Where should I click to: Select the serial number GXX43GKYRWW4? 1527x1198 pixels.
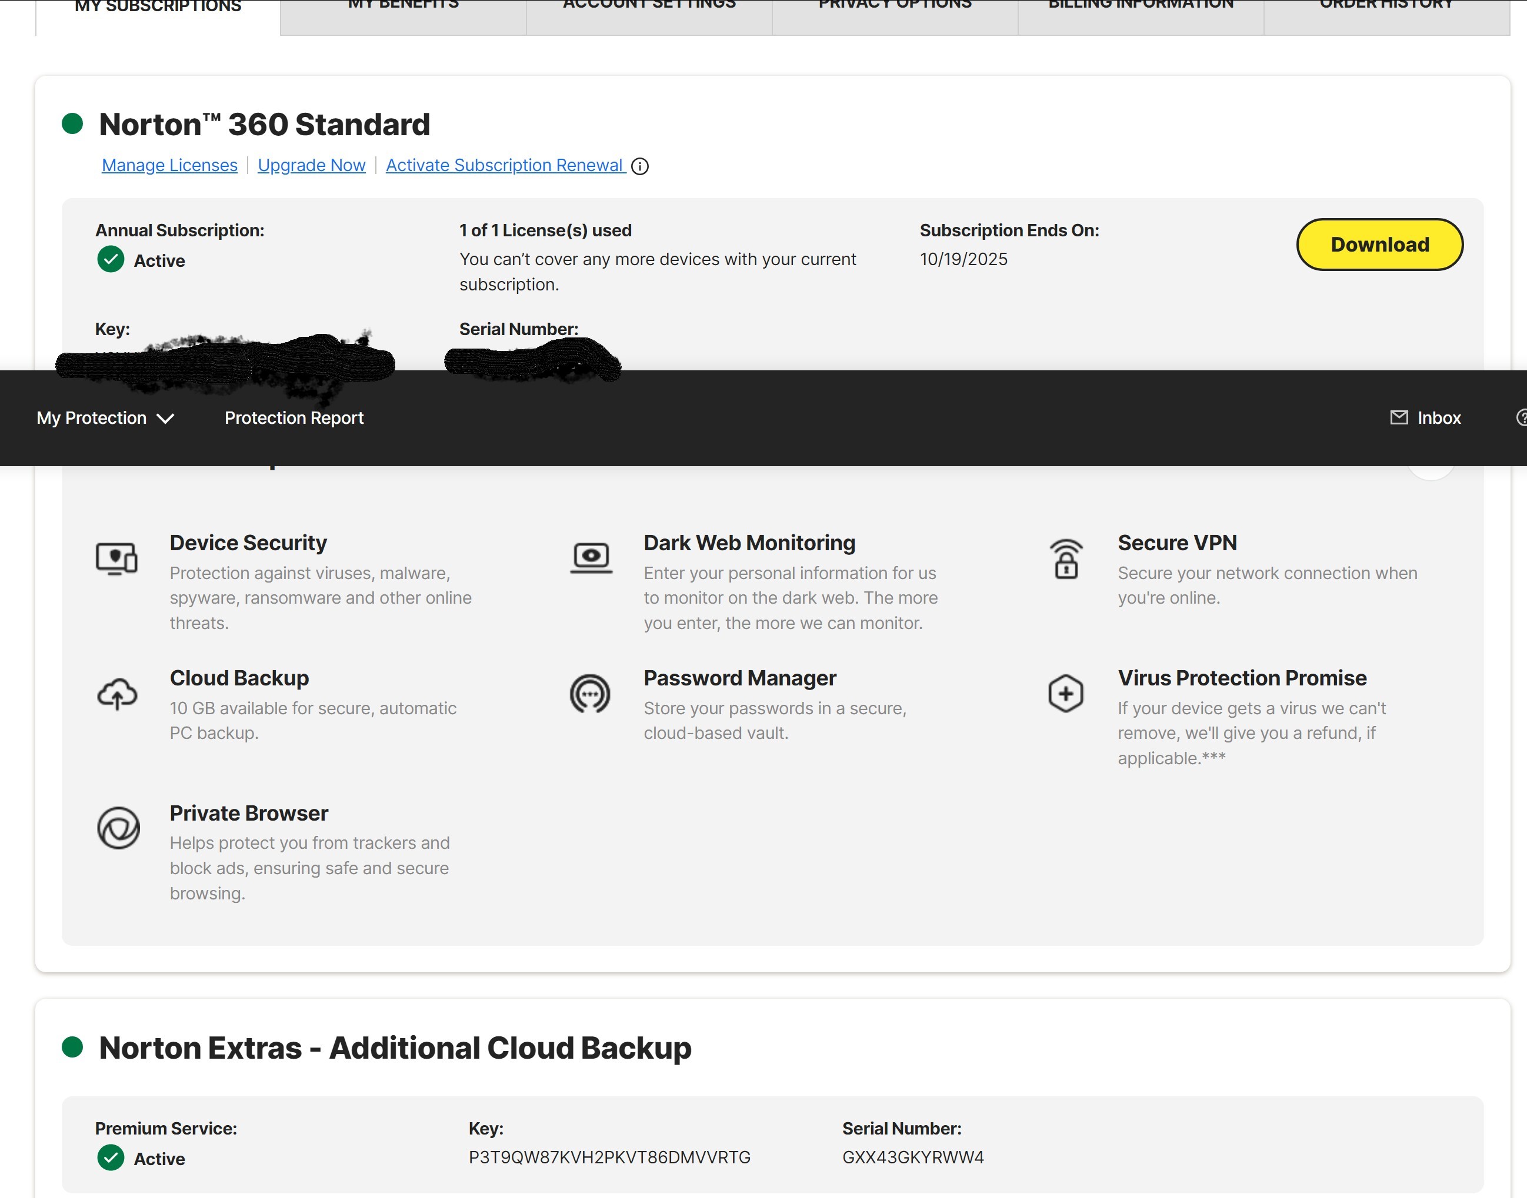click(913, 1157)
